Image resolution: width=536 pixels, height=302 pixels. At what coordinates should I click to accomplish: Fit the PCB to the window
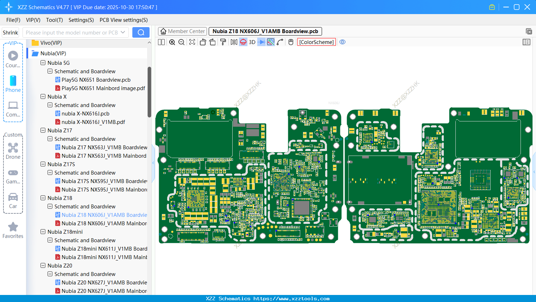point(192,42)
